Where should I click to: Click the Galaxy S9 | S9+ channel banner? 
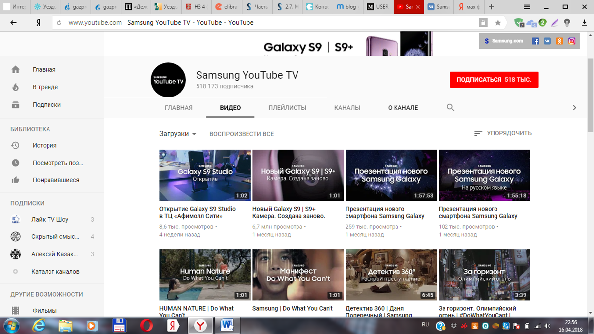[346, 44]
